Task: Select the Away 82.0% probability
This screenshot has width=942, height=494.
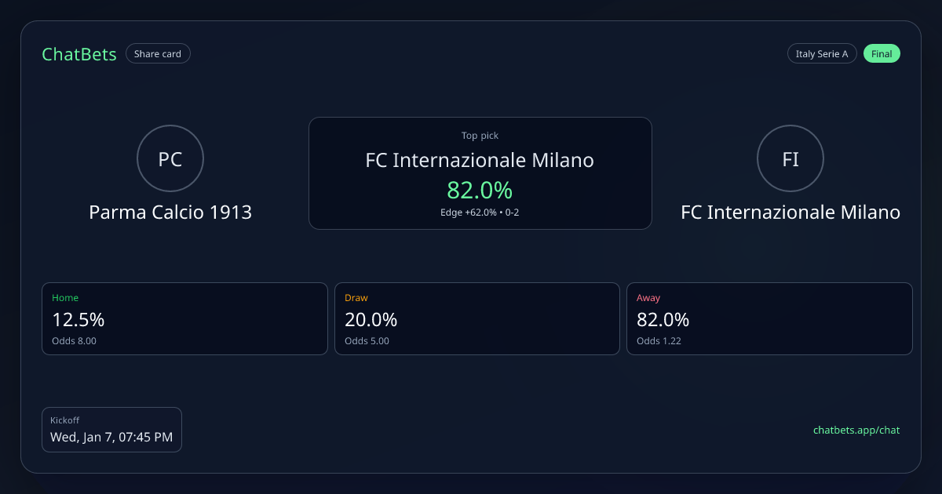Action: [x=663, y=320]
